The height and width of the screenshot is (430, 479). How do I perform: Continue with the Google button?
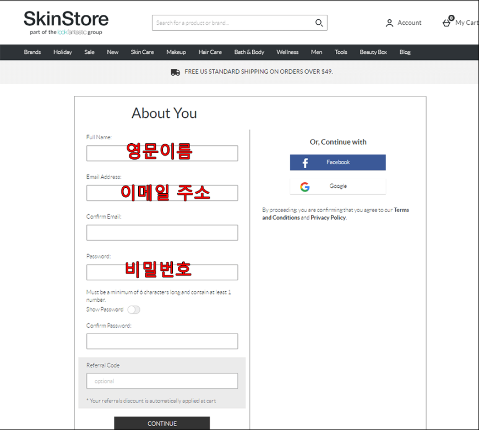(x=338, y=186)
